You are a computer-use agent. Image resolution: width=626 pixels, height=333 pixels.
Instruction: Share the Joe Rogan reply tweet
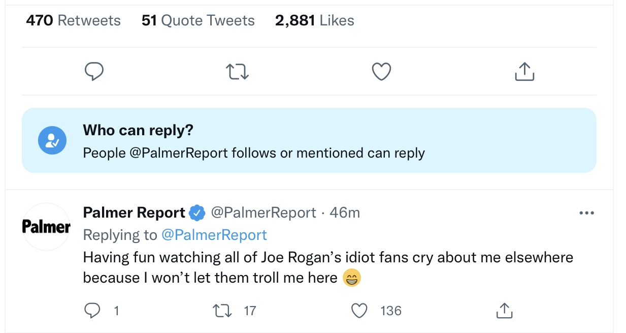pos(503,310)
